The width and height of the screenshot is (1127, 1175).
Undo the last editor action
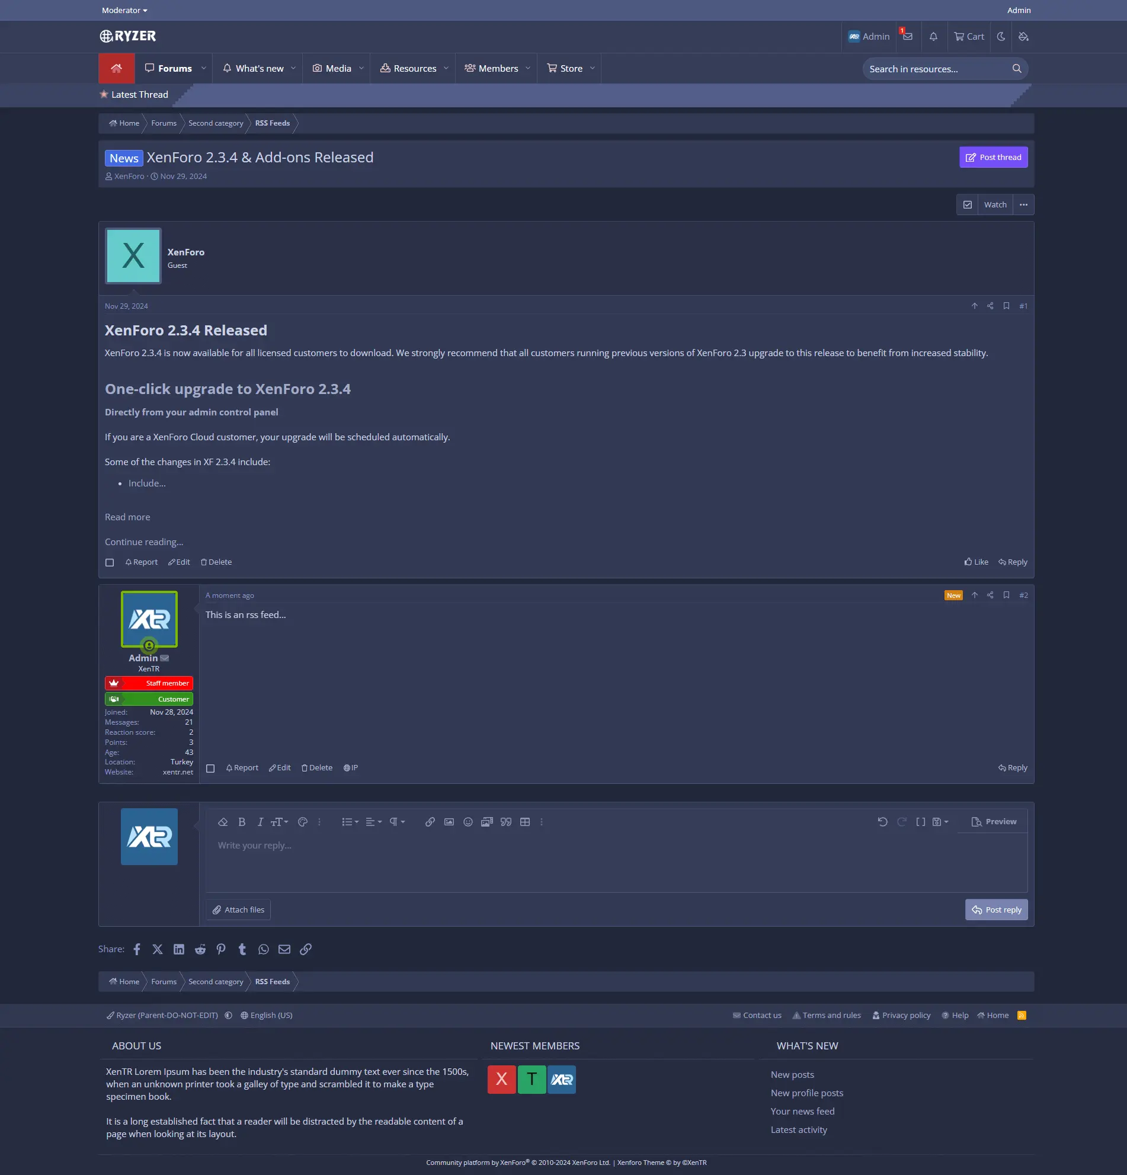point(882,822)
